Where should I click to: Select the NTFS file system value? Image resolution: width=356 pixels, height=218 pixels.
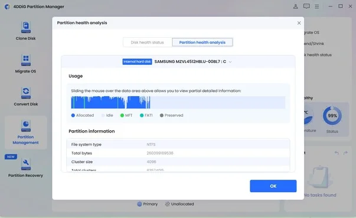pyautogui.click(x=151, y=144)
